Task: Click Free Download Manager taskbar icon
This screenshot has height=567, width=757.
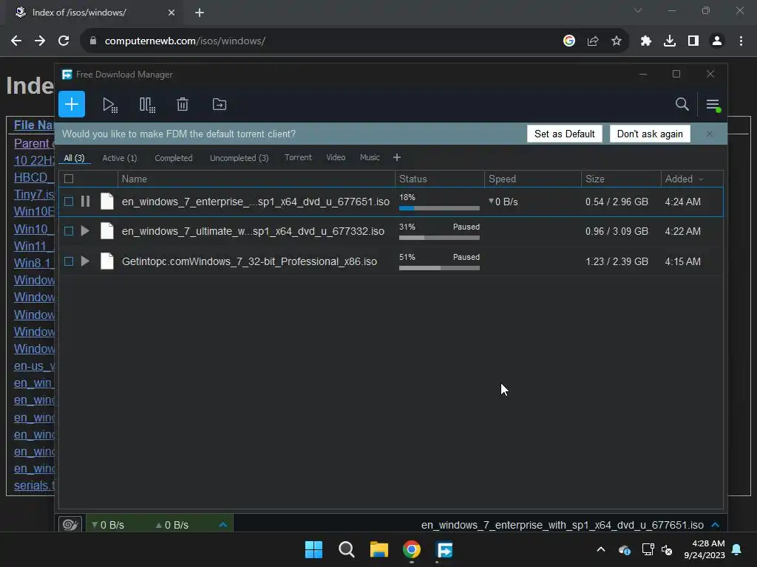Action: 444,549
